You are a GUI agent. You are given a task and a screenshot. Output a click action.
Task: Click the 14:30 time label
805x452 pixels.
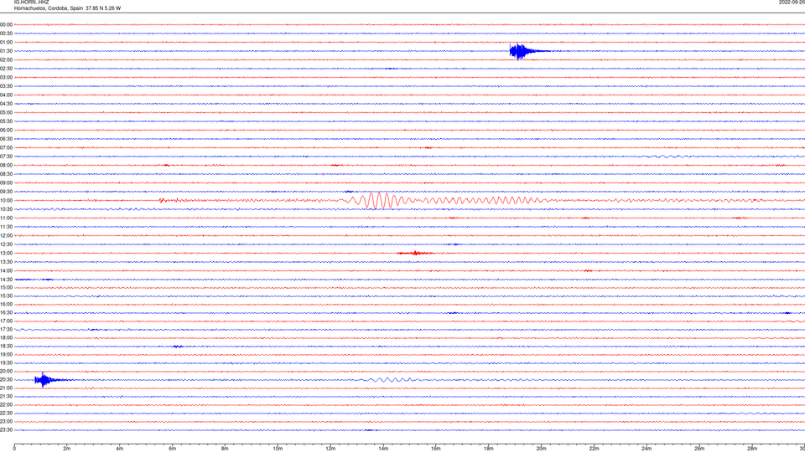pos(6,280)
